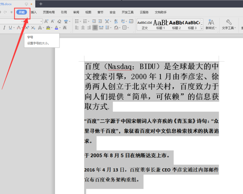
Task: Click the Increase font size icon
Action: pyautogui.click(x=46, y=21)
